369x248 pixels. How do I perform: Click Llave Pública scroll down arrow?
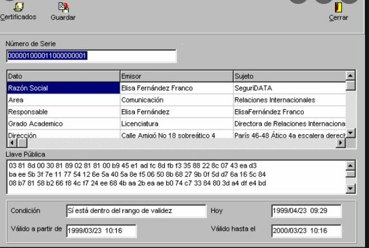[351, 188]
